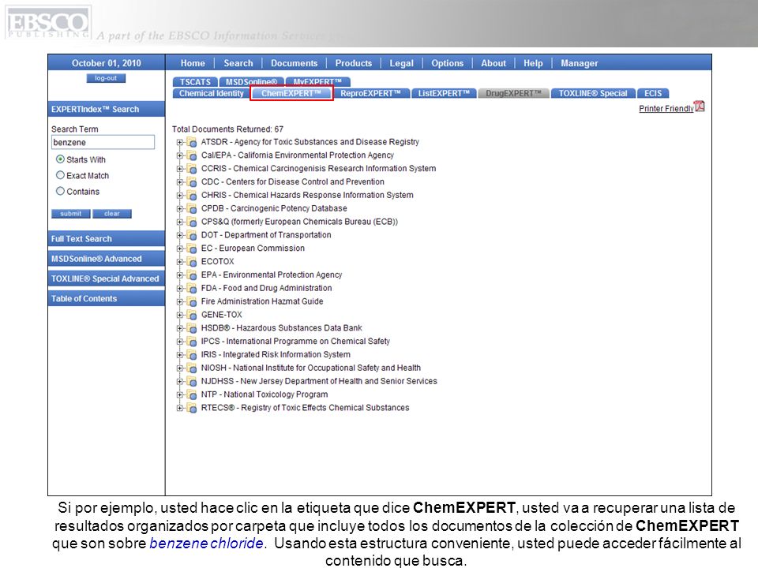This screenshot has width=758, height=568.
Task: Open TOXLINE Special Advanced section
Action: (x=107, y=278)
